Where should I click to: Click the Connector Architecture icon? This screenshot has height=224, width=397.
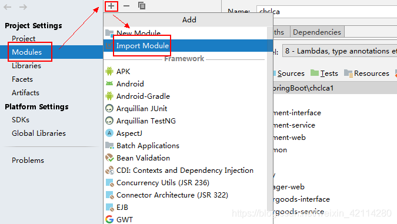(109, 195)
